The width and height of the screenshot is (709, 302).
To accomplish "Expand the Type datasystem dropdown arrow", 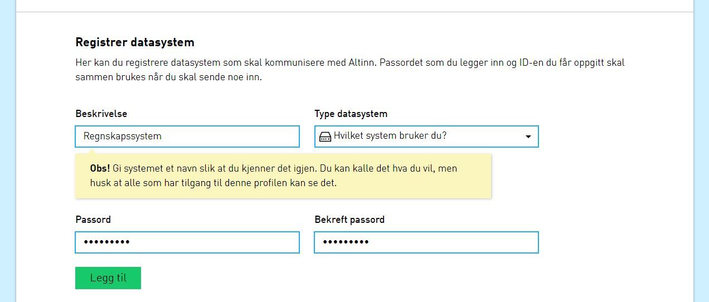I will point(528,137).
